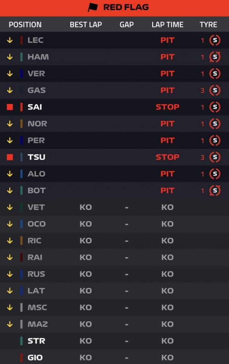229x364 pixels.
Task: Click the black flag icon in the red banner
Action: [x=93, y=7]
